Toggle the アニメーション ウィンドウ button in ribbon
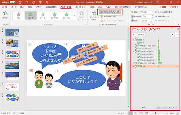This screenshot has height=115, width=181. click(x=110, y=12)
